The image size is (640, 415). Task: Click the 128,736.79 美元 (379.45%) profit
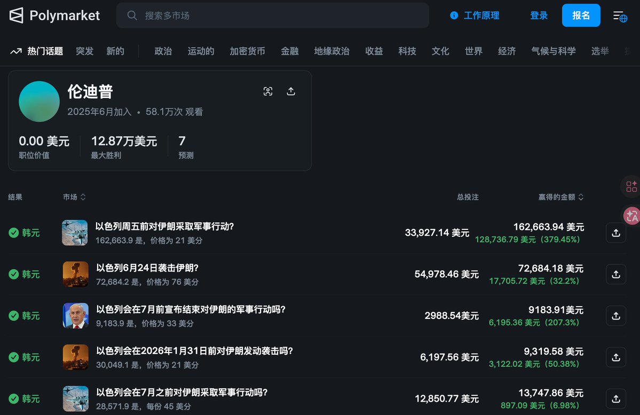(x=527, y=240)
